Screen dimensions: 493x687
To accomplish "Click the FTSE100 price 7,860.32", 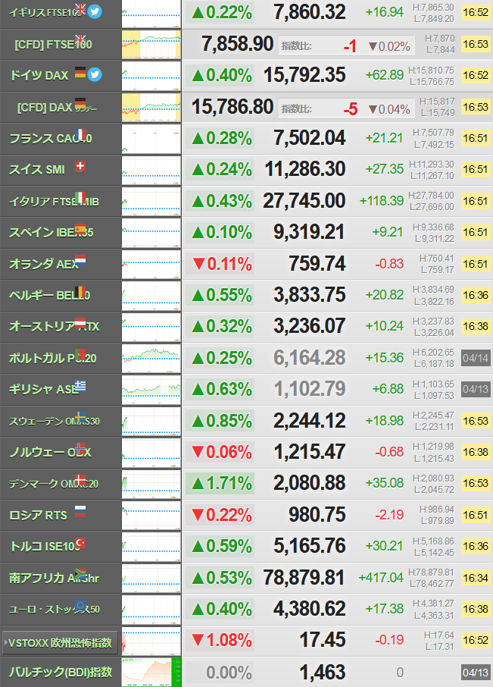I will pos(309,12).
